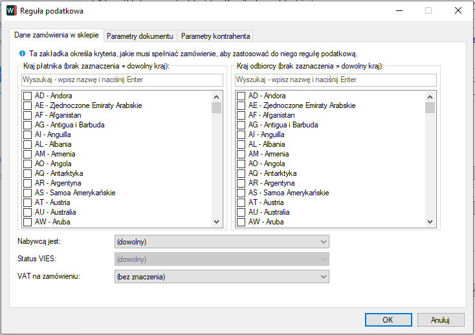This screenshot has height=335, width=475.
Task: Check AI - Anguilla in the Kraj odbiorcy list
Action: pyautogui.click(x=241, y=135)
